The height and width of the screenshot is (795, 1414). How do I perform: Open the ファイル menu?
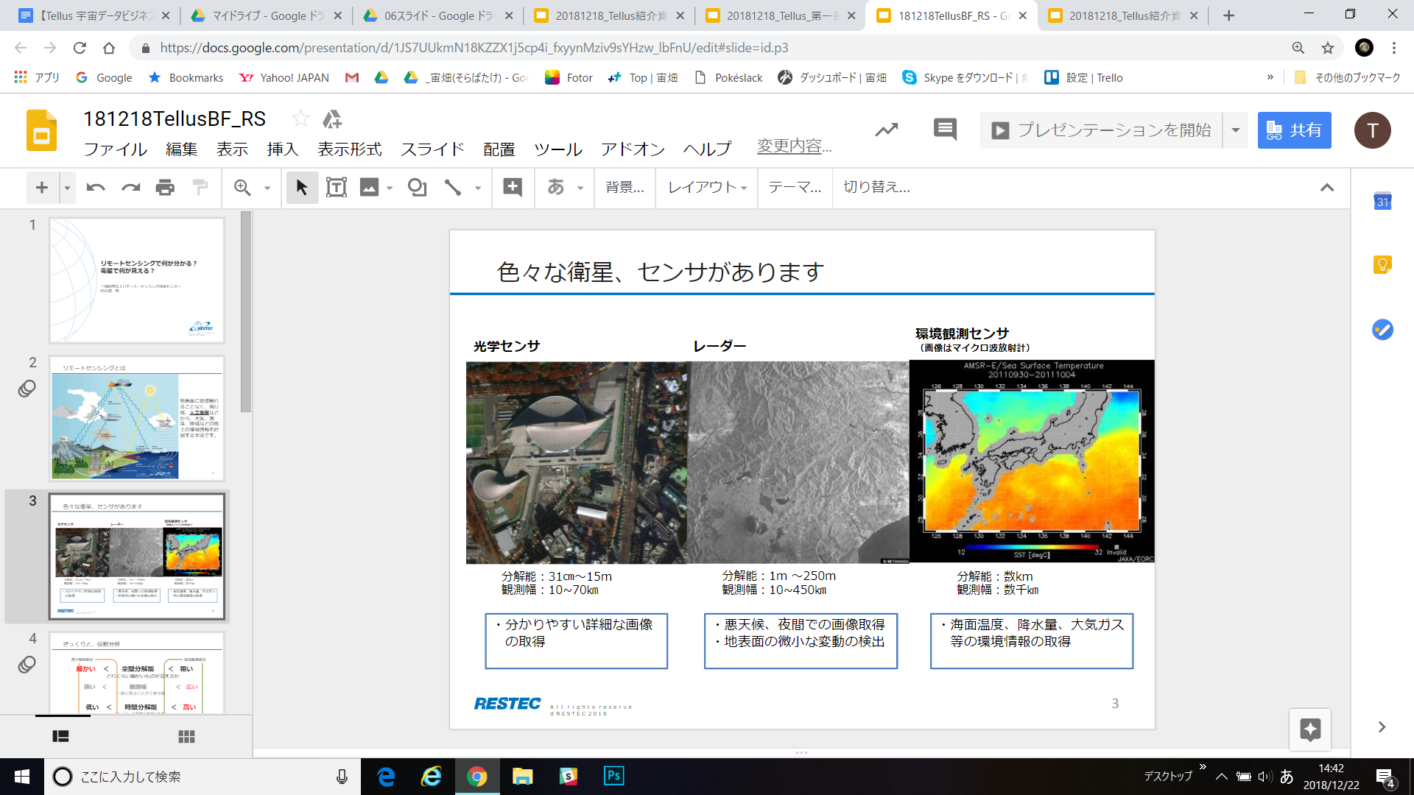pyautogui.click(x=116, y=149)
